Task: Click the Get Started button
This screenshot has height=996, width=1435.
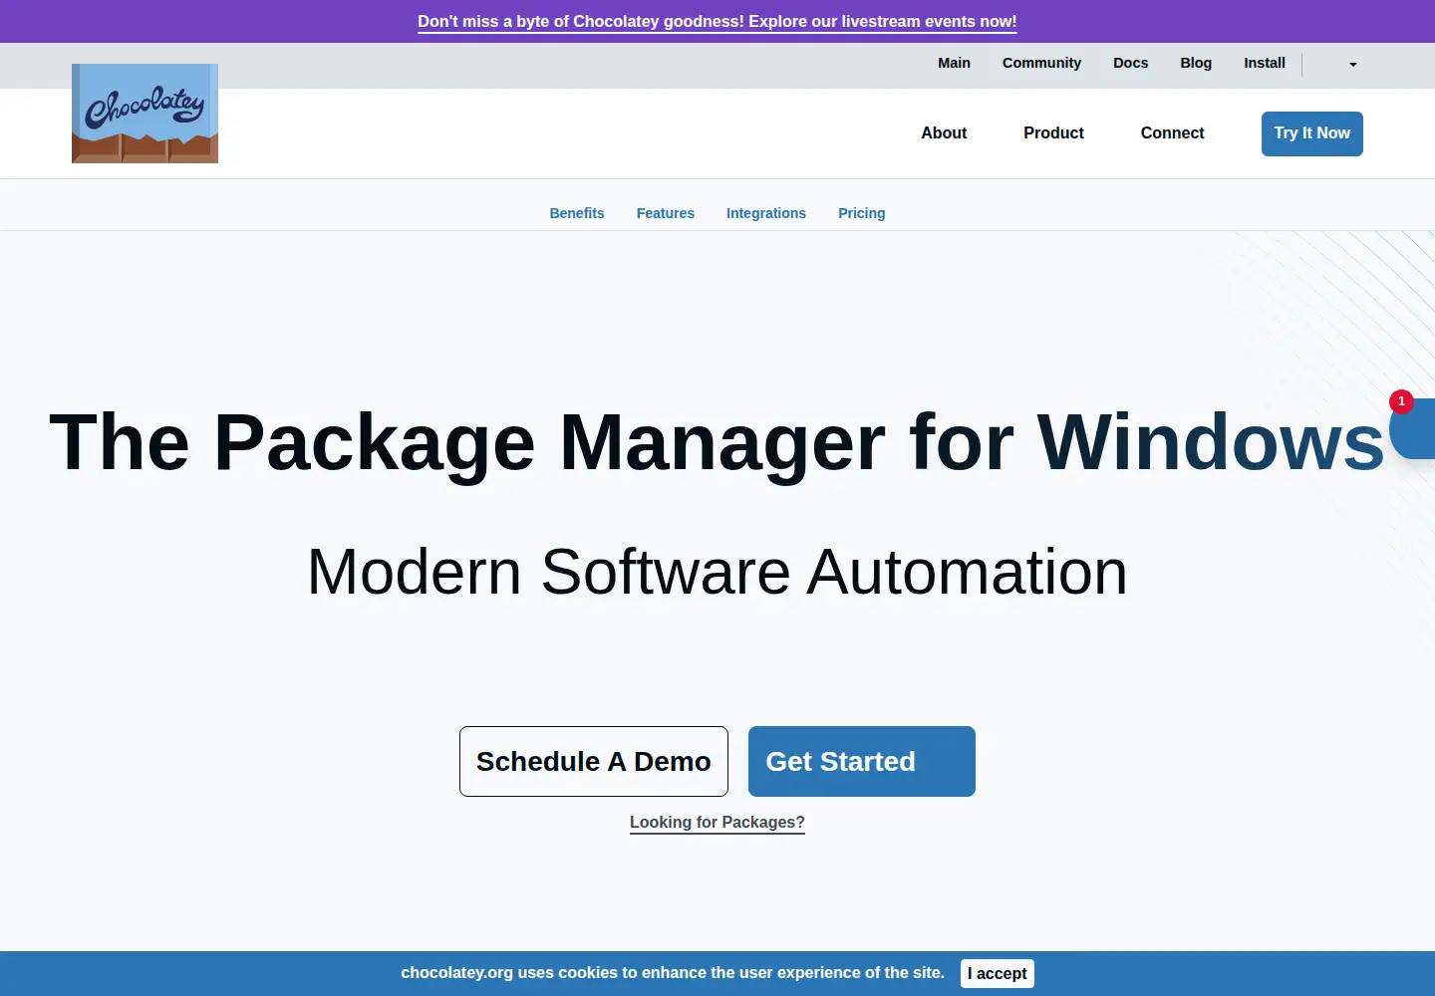Action: 862,761
